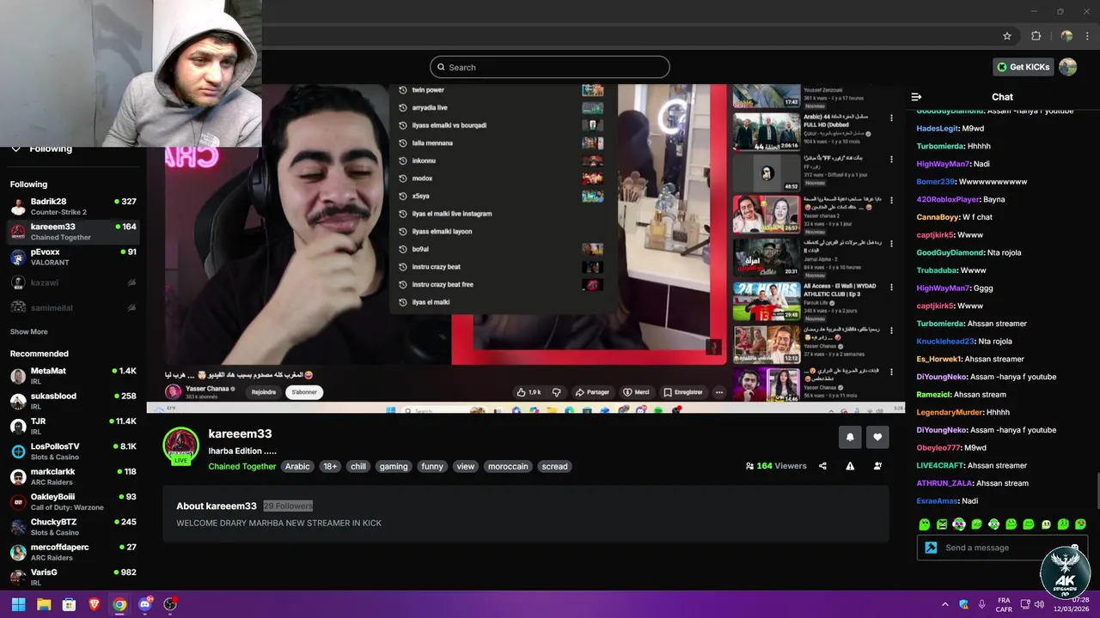The image size is (1100, 618).
Task: Select the scread tag
Action: pos(554,466)
